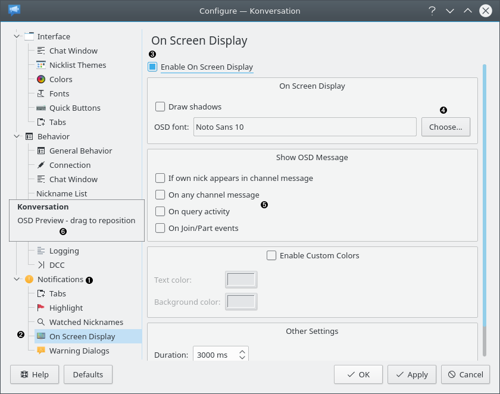Click the Connection pencil icon
Screen dimensions: 500x394
pos(40,165)
